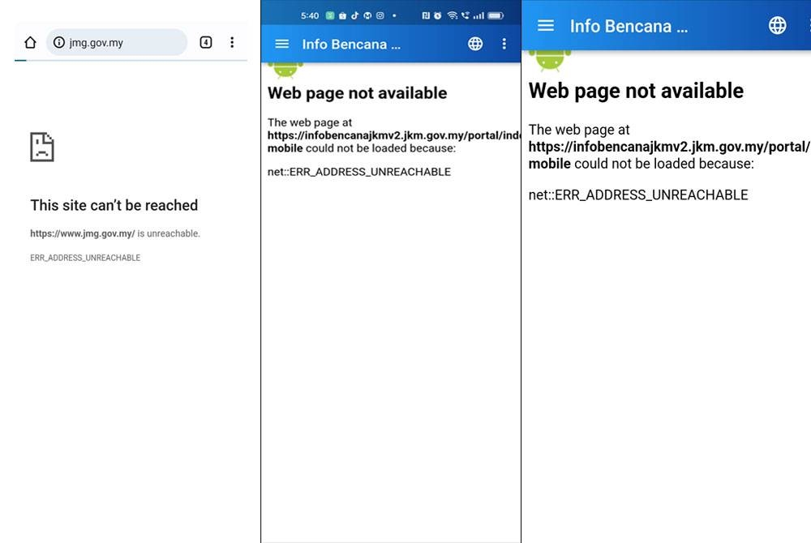Tap the Instagram notification icon in status bar
811x543 pixels.
[x=380, y=15]
